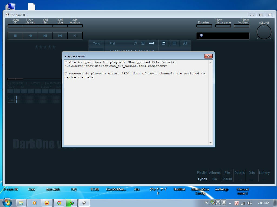The width and height of the screenshot is (277, 207).
Task: Play a random track
Action: [75, 36]
